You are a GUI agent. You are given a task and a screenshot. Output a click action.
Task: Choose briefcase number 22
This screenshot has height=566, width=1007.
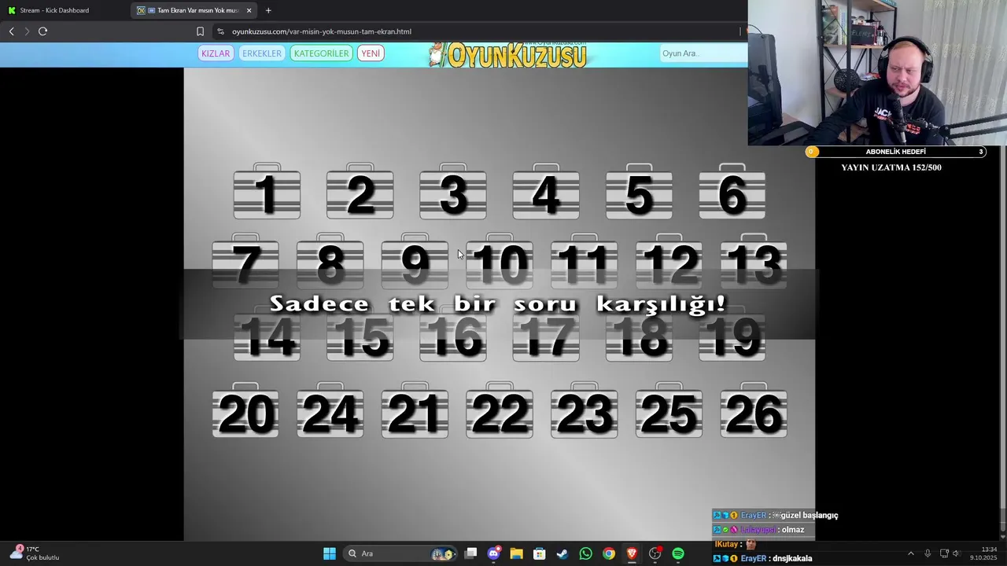point(500,410)
